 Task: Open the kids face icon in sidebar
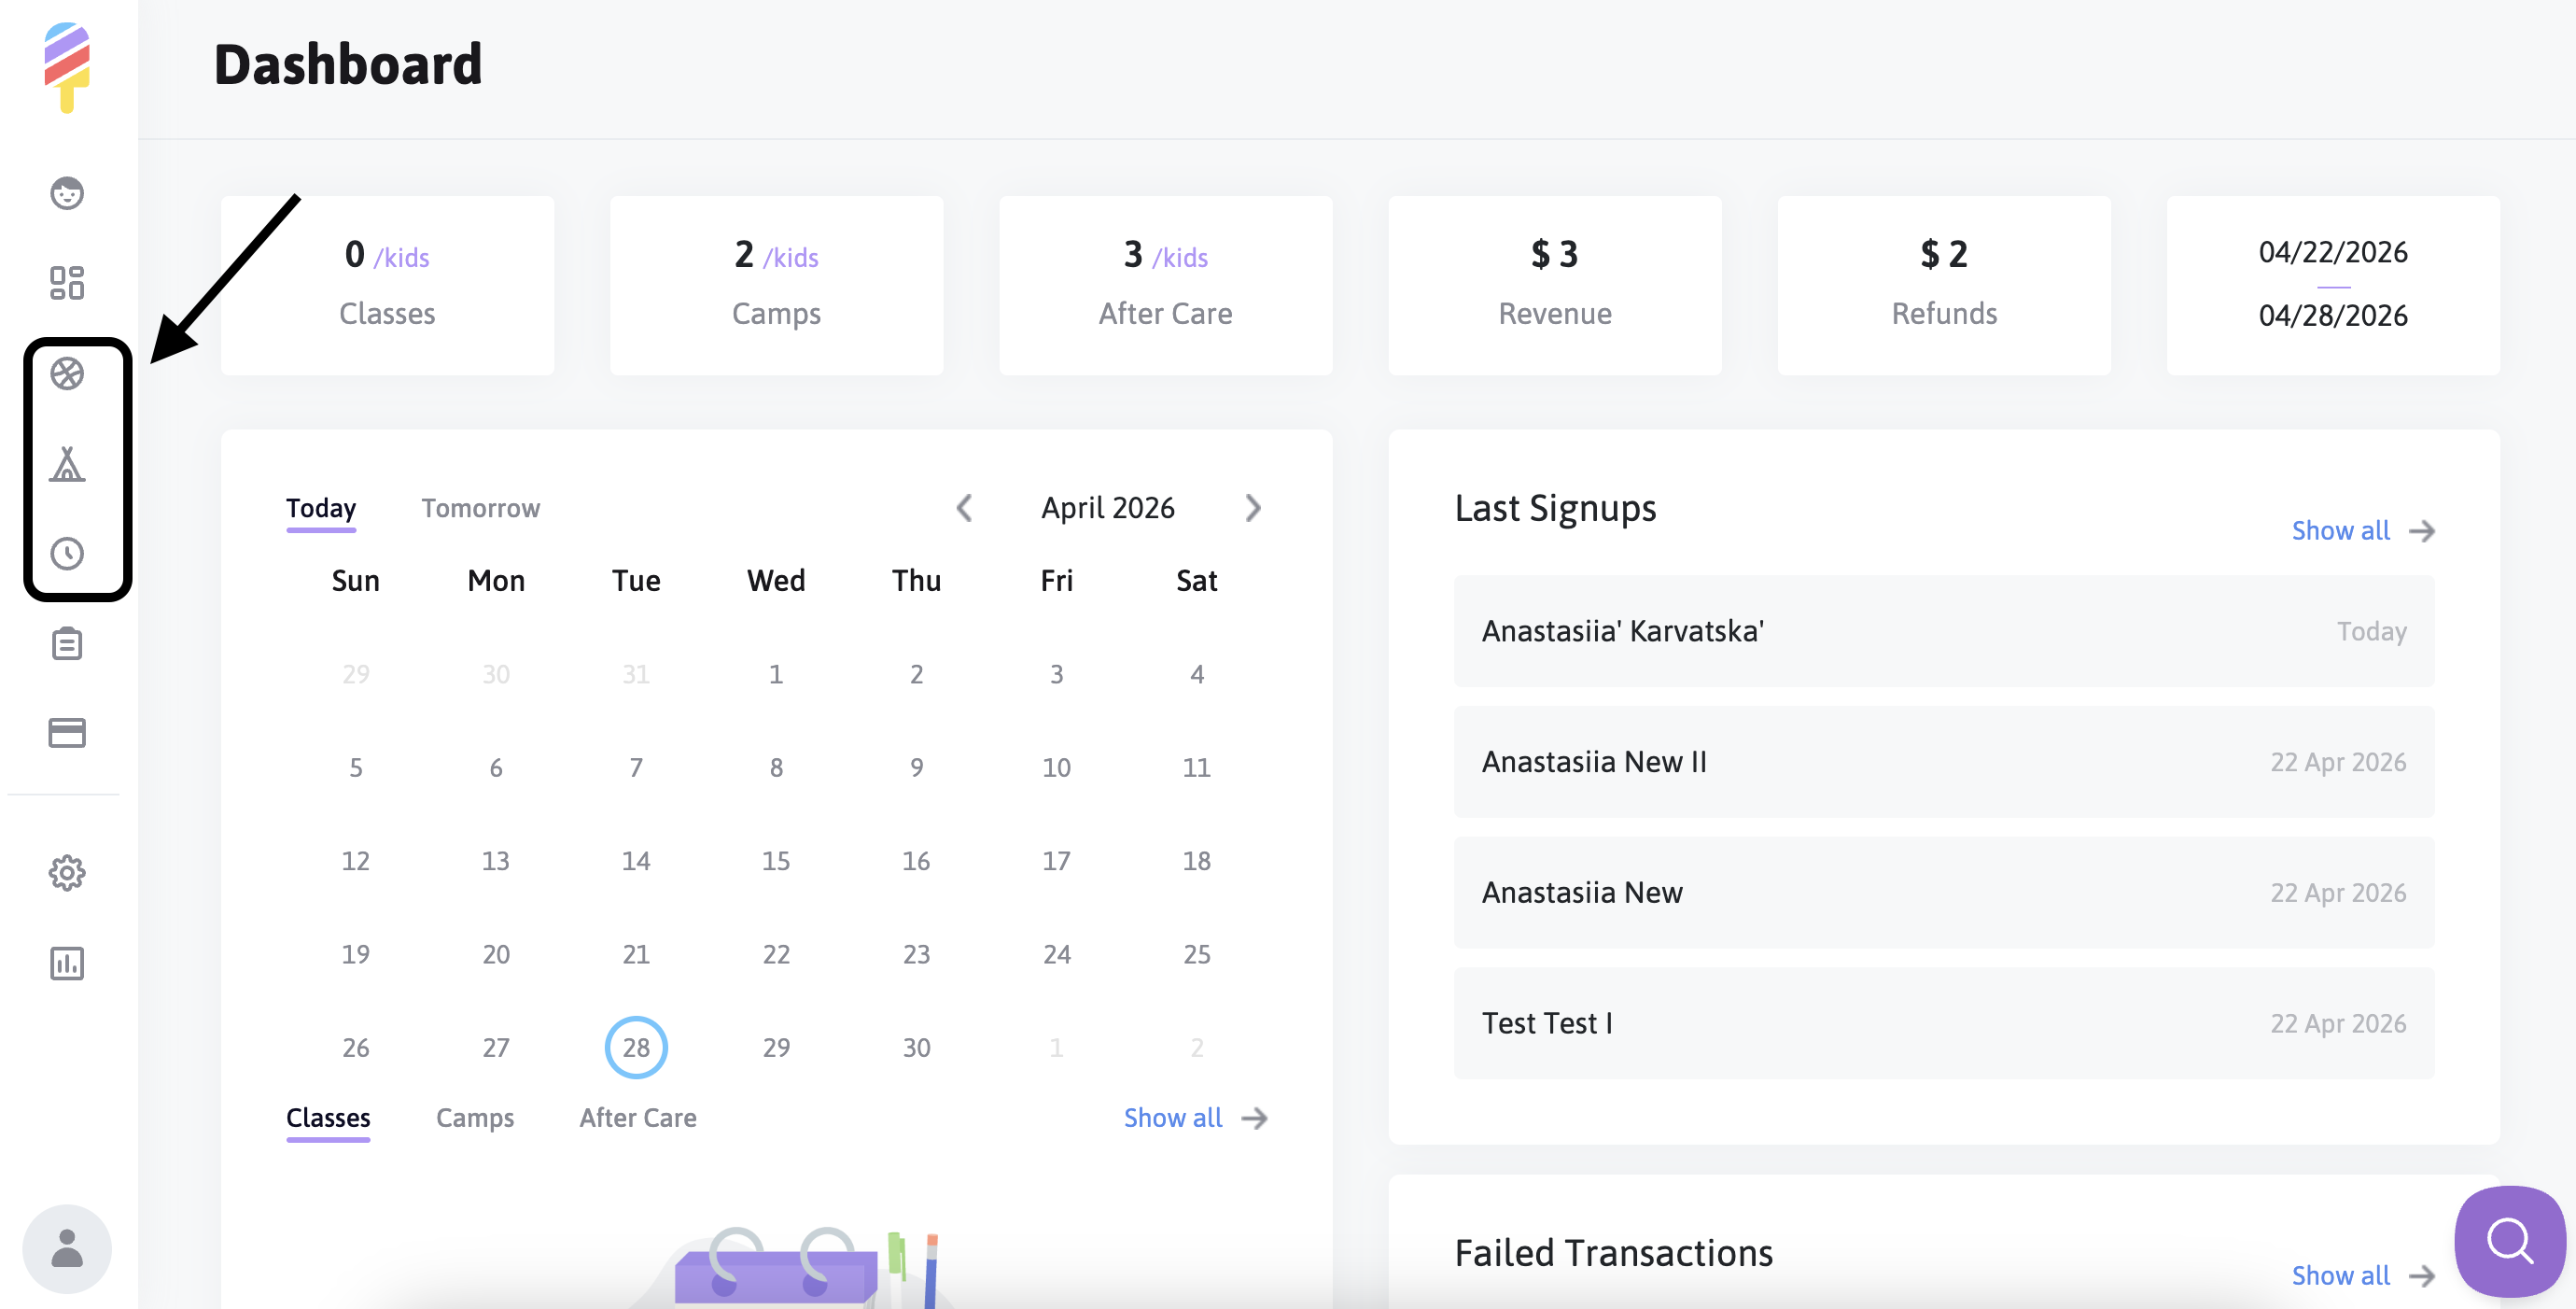[67, 193]
